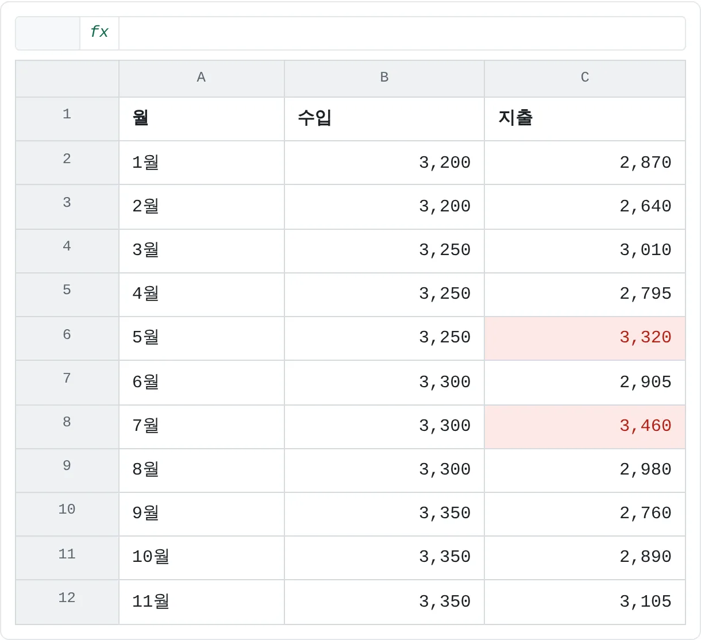Click the 9월 income cell 3,350
Image resolution: width=701 pixels, height=640 pixels.
[x=384, y=514]
